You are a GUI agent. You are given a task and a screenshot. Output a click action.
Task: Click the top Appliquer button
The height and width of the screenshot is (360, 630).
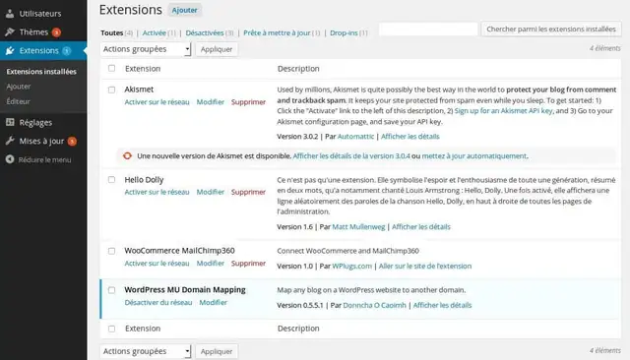click(x=217, y=49)
